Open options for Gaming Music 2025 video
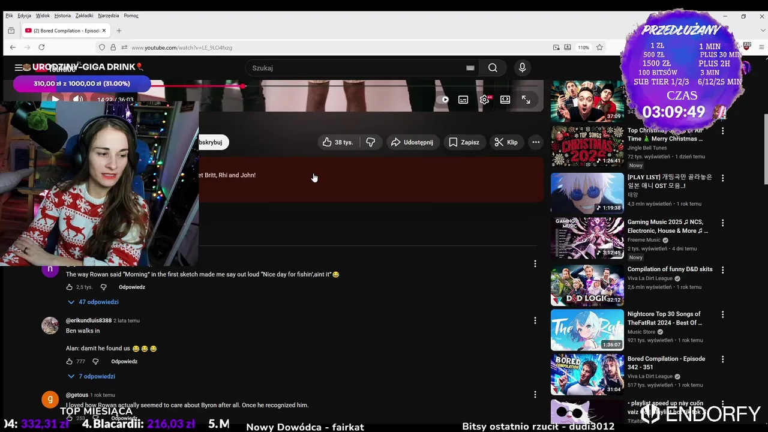The width and height of the screenshot is (768, 432). coord(723,223)
